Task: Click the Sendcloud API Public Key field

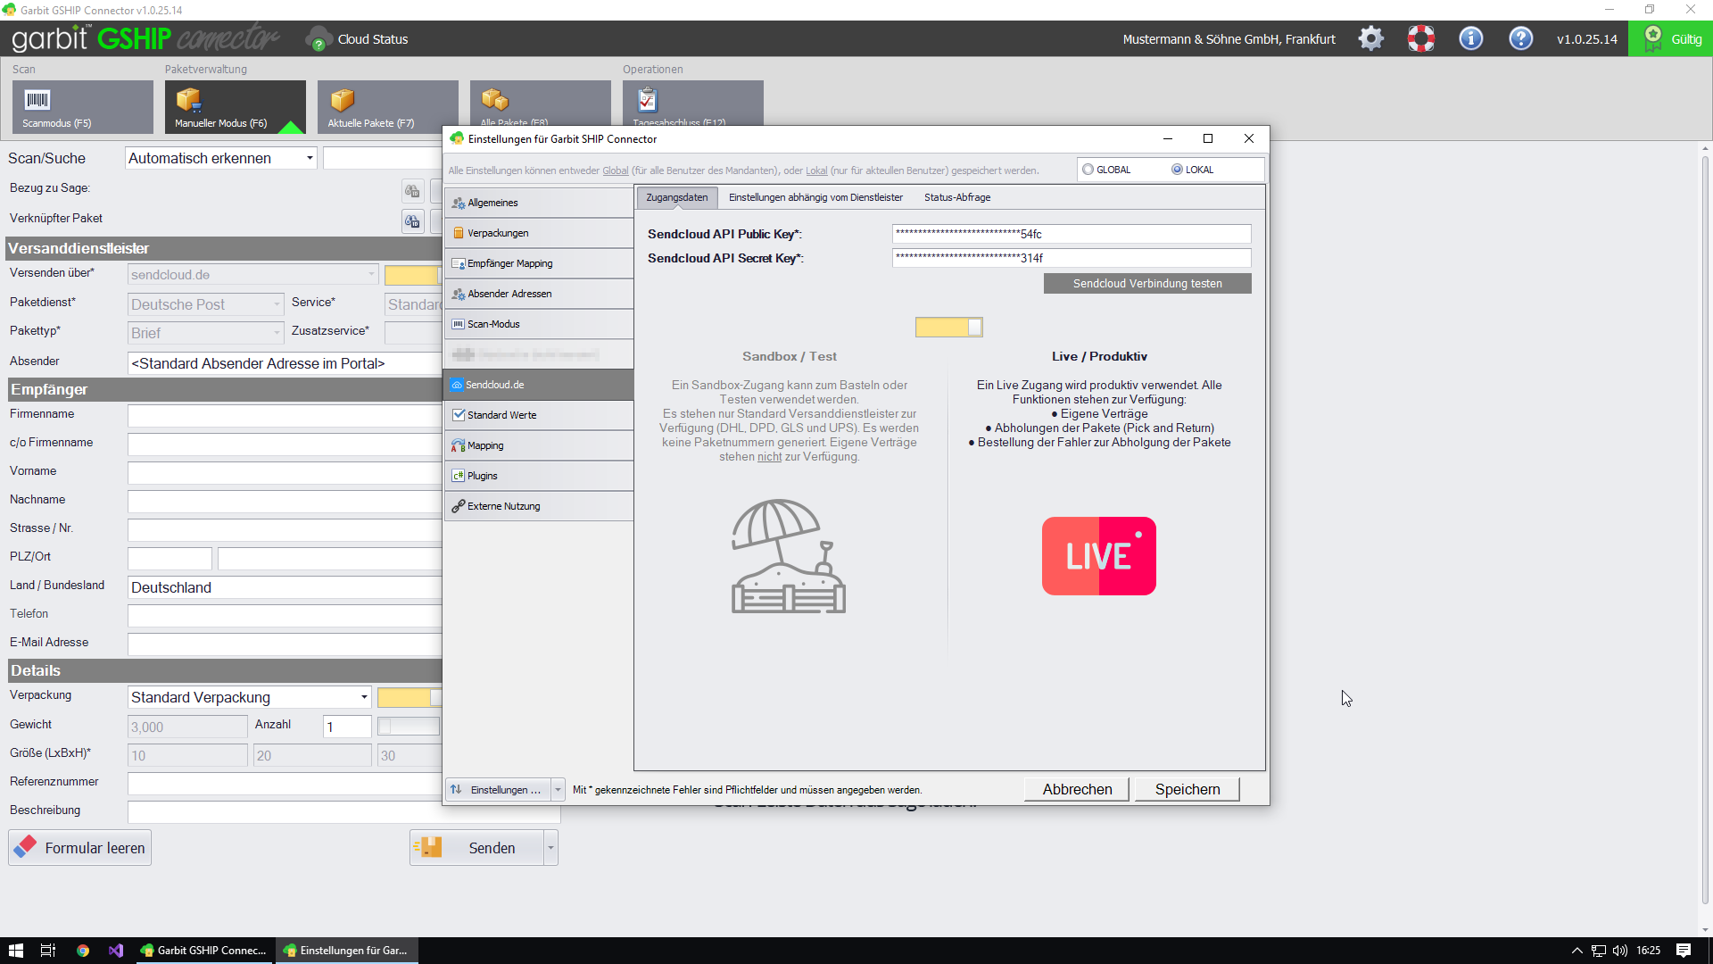Action: click(x=1072, y=234)
